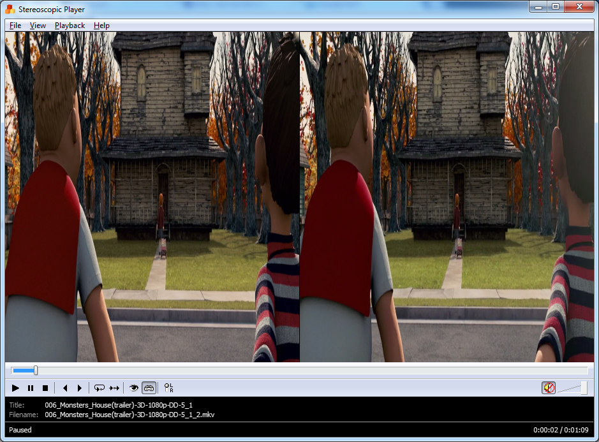
Task: Click the title text 006_Monsters_House(trailer)-3D-1080p-DD-5_1
Action: click(119, 405)
